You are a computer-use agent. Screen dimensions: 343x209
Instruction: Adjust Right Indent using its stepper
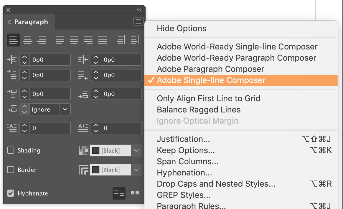coord(96,60)
